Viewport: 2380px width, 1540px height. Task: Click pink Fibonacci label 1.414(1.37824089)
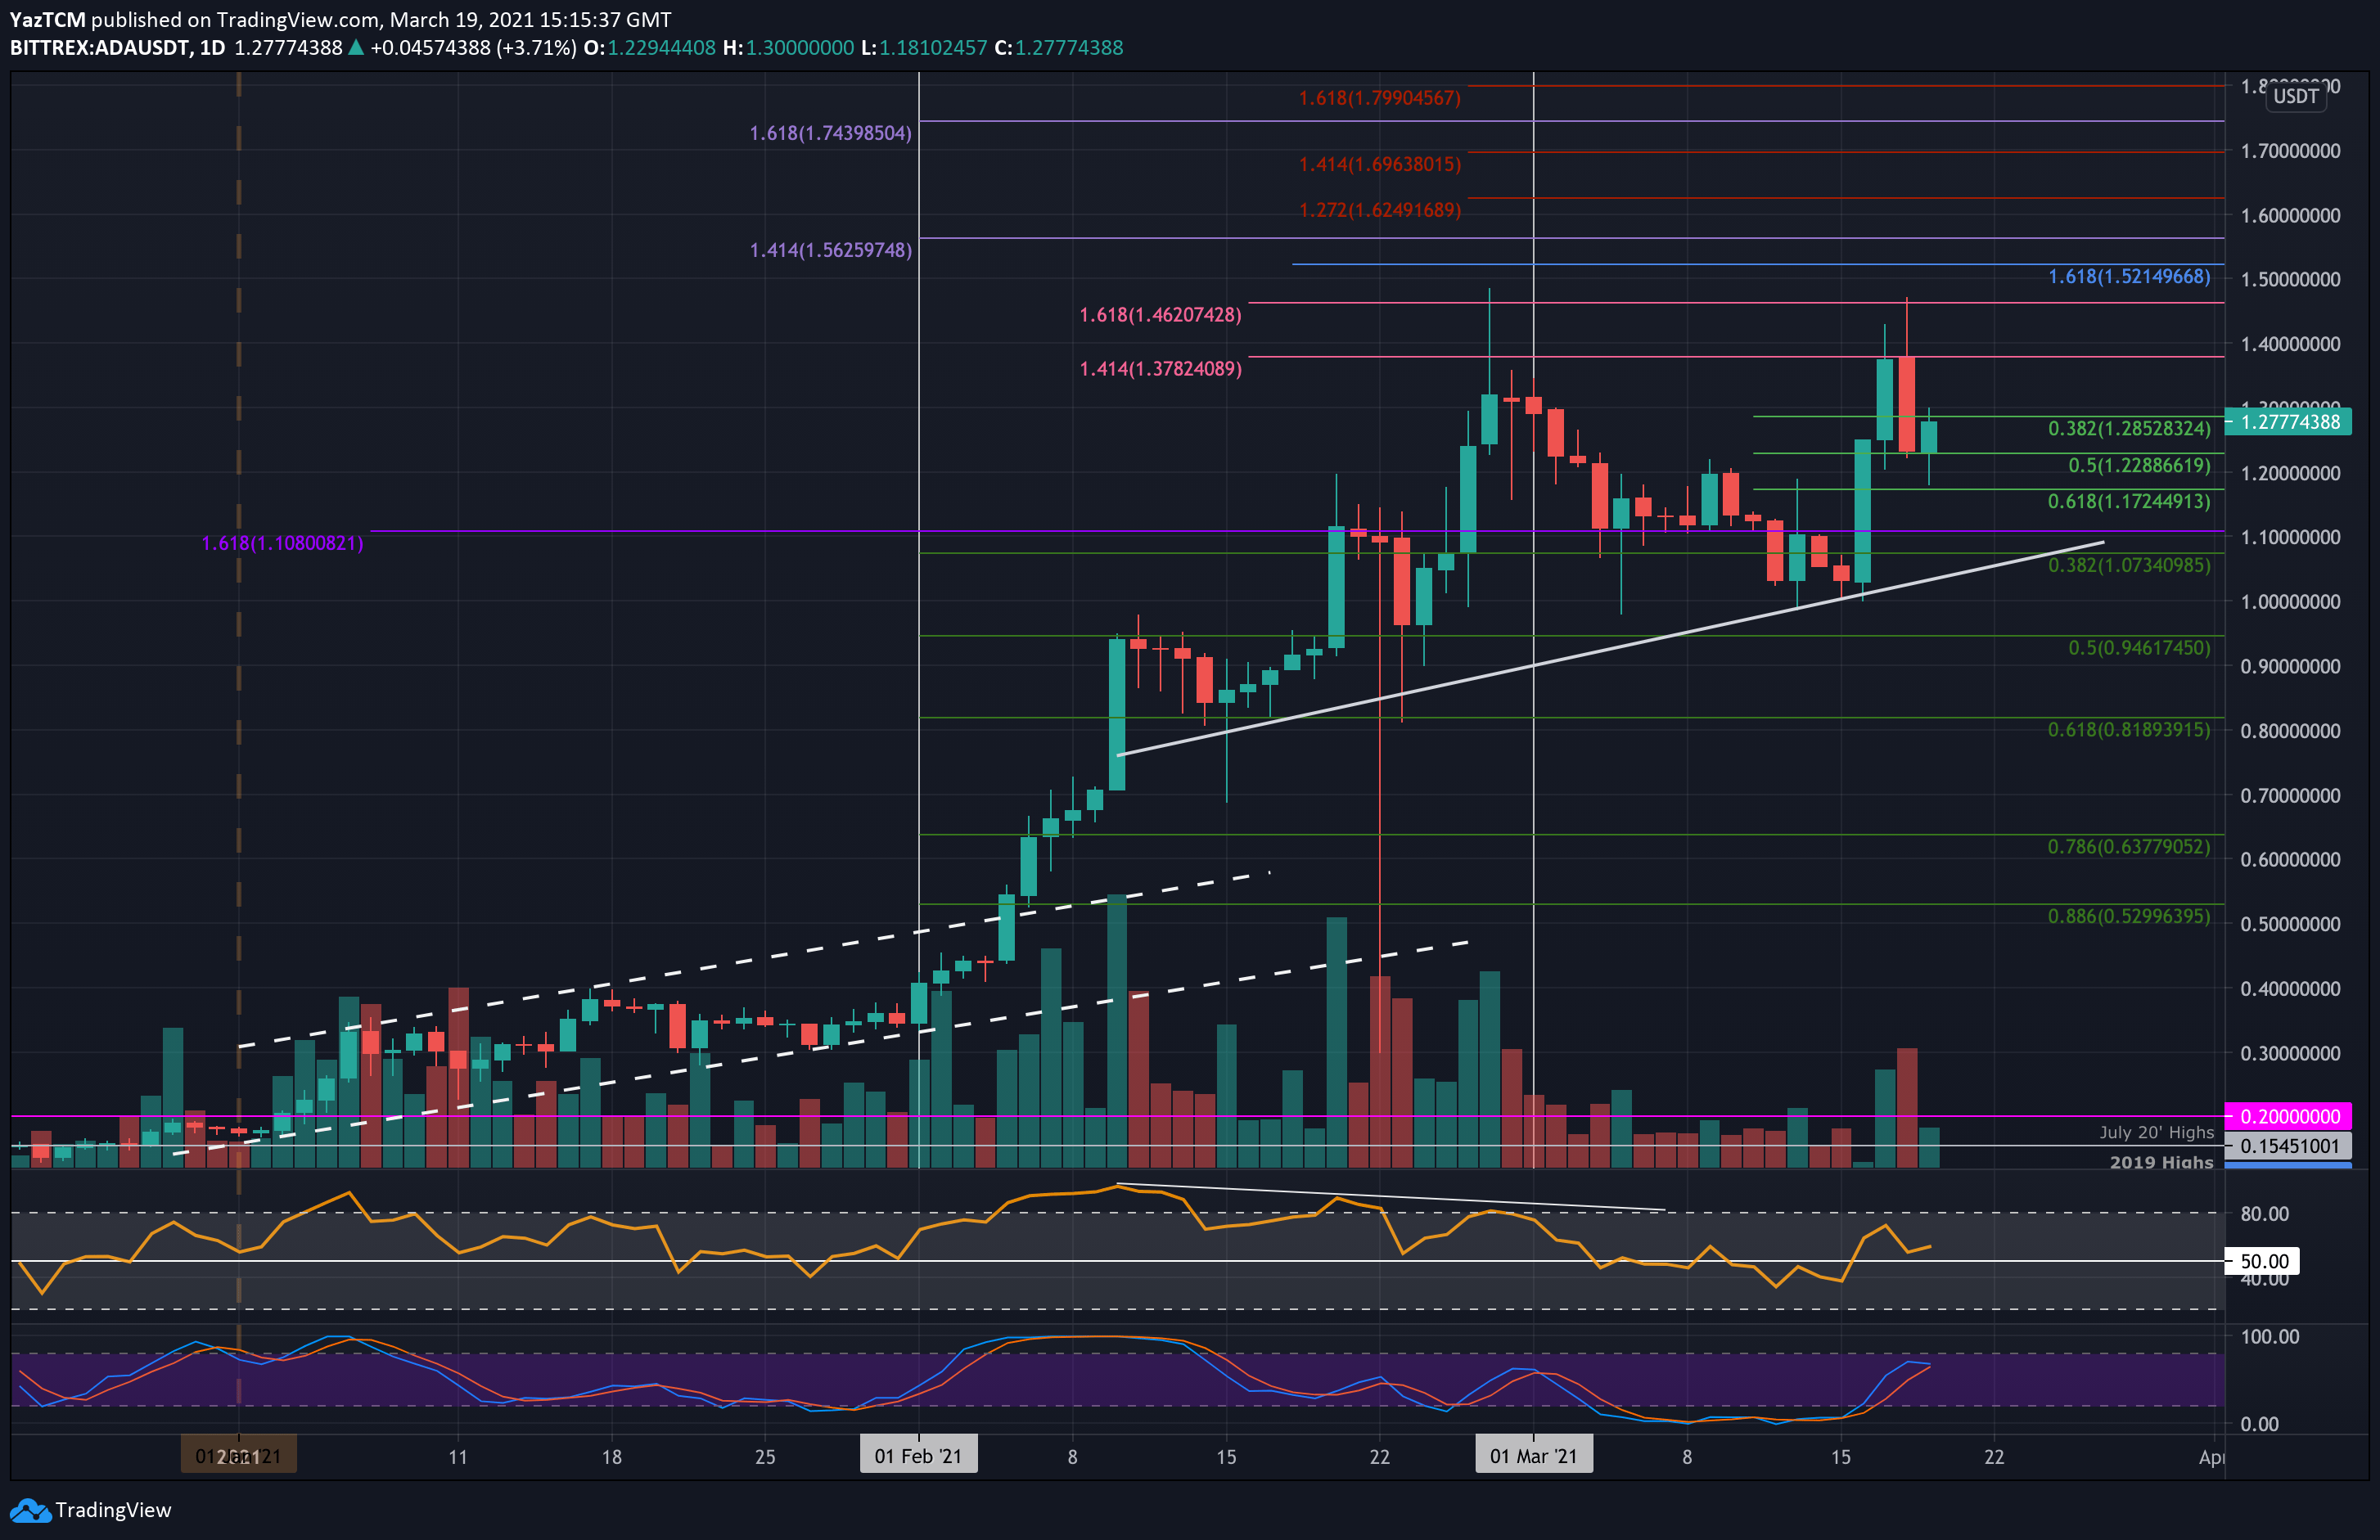click(1160, 369)
